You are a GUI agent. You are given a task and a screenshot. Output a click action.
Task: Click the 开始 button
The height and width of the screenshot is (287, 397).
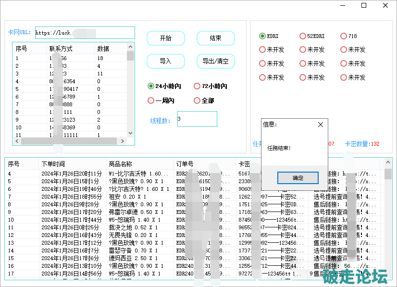(165, 38)
